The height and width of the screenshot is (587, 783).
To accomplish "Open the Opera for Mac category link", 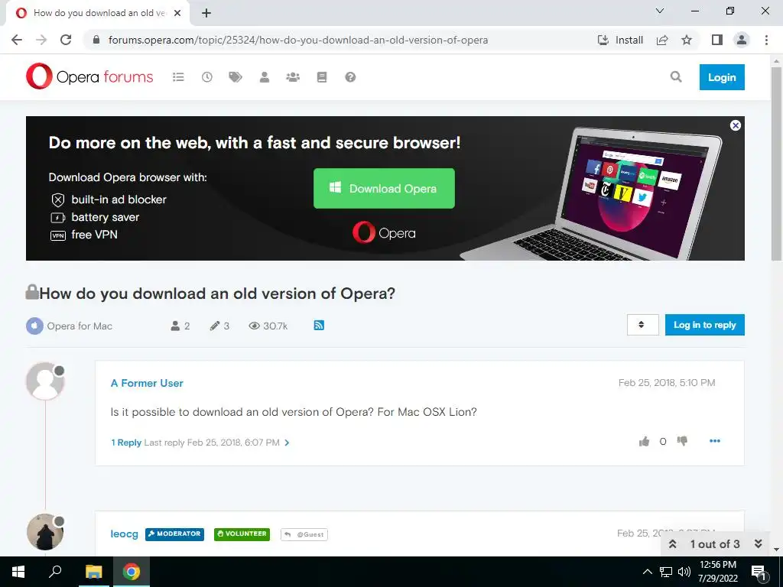I will tap(80, 326).
